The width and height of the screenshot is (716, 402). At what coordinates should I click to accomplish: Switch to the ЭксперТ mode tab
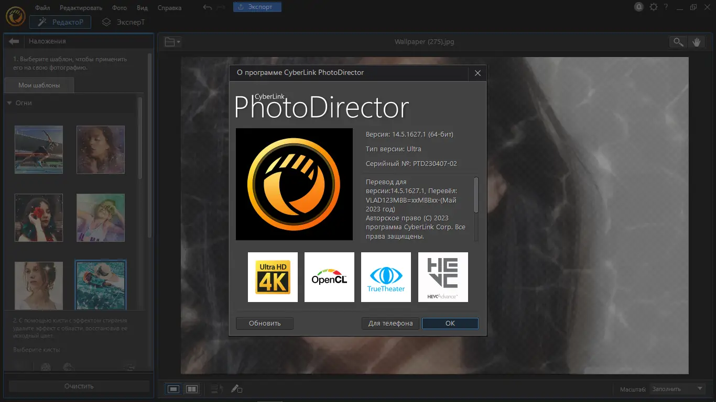(x=123, y=22)
